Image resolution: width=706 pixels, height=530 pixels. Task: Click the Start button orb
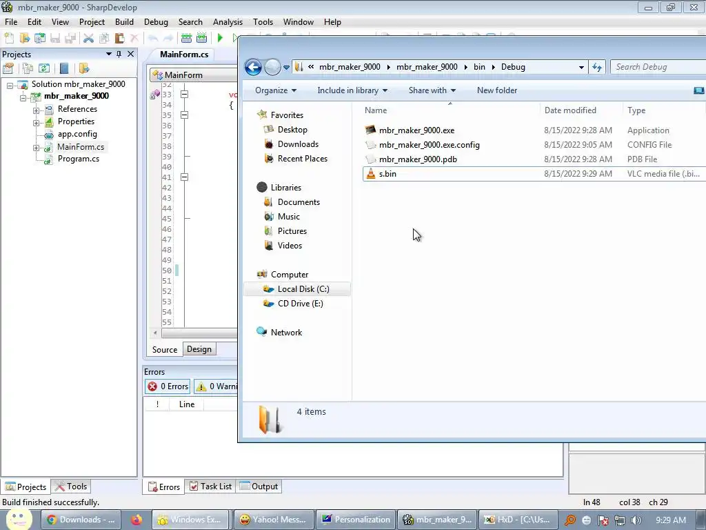(x=19, y=519)
